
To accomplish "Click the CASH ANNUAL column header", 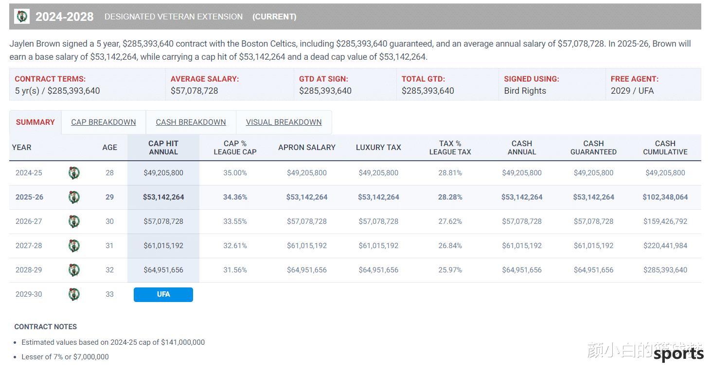I will click(x=522, y=148).
